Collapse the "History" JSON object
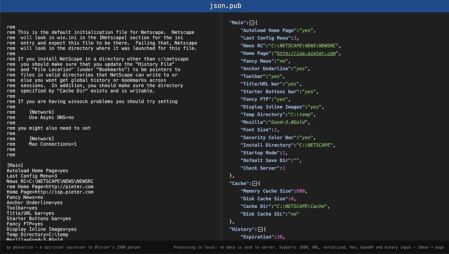The image size is (449, 254). pos(260,229)
